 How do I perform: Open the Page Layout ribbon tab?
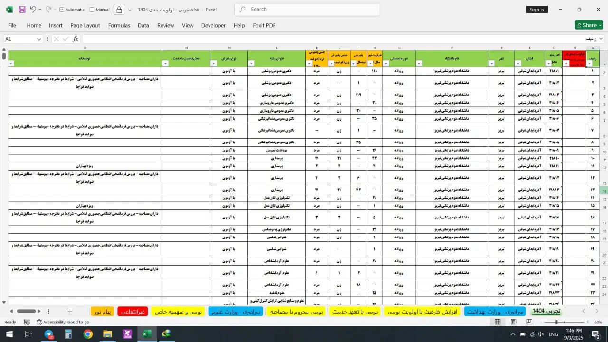click(x=85, y=25)
